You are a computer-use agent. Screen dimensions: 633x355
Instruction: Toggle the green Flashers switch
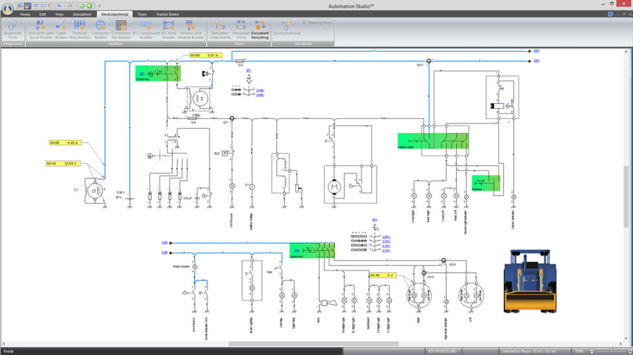pos(486,183)
